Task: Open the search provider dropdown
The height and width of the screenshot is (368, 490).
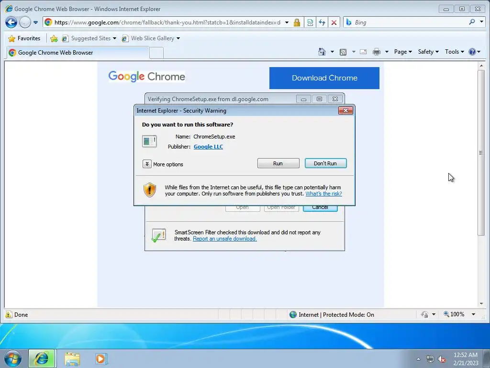Action: [x=481, y=22]
